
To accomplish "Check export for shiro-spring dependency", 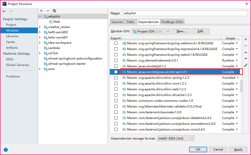I will (116, 78).
